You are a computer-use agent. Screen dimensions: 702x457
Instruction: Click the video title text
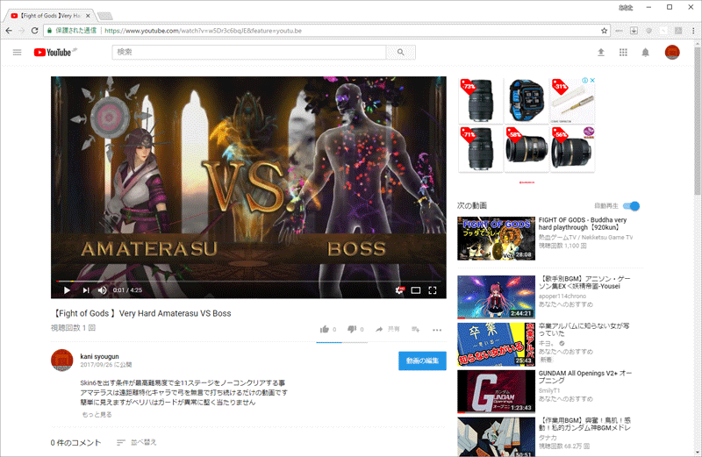[141, 313]
